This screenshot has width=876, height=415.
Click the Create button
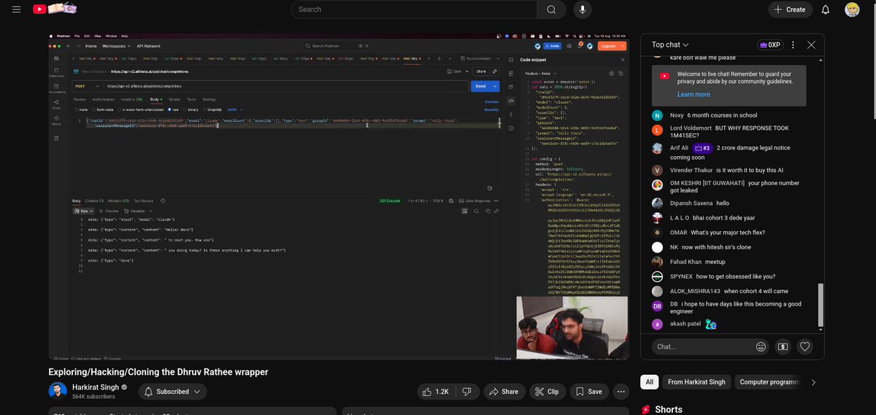(x=790, y=9)
